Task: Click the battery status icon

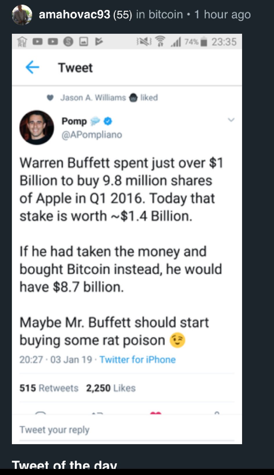Action: tap(204, 42)
